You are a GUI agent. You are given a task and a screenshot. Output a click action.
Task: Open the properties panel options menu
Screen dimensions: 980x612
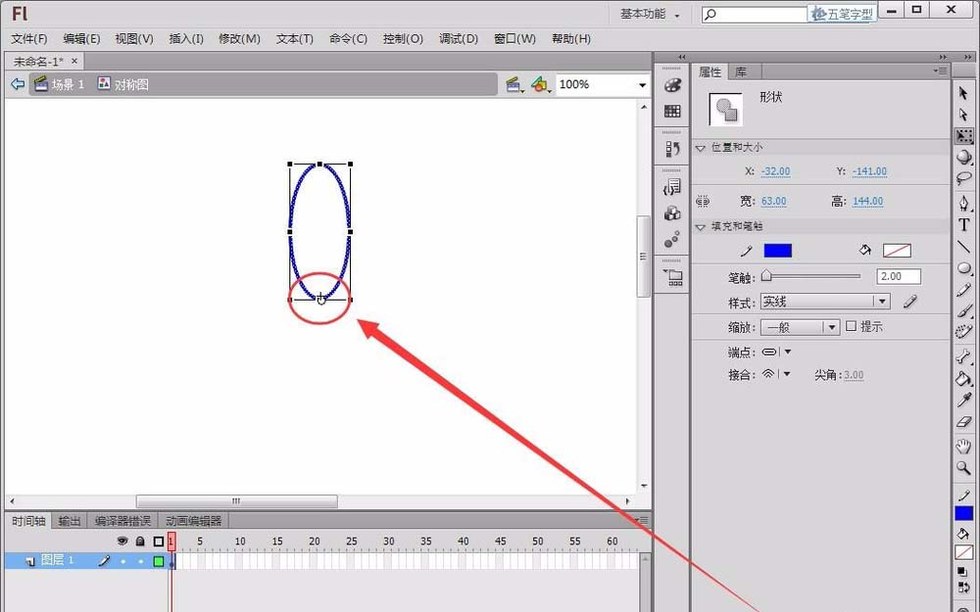pos(940,71)
